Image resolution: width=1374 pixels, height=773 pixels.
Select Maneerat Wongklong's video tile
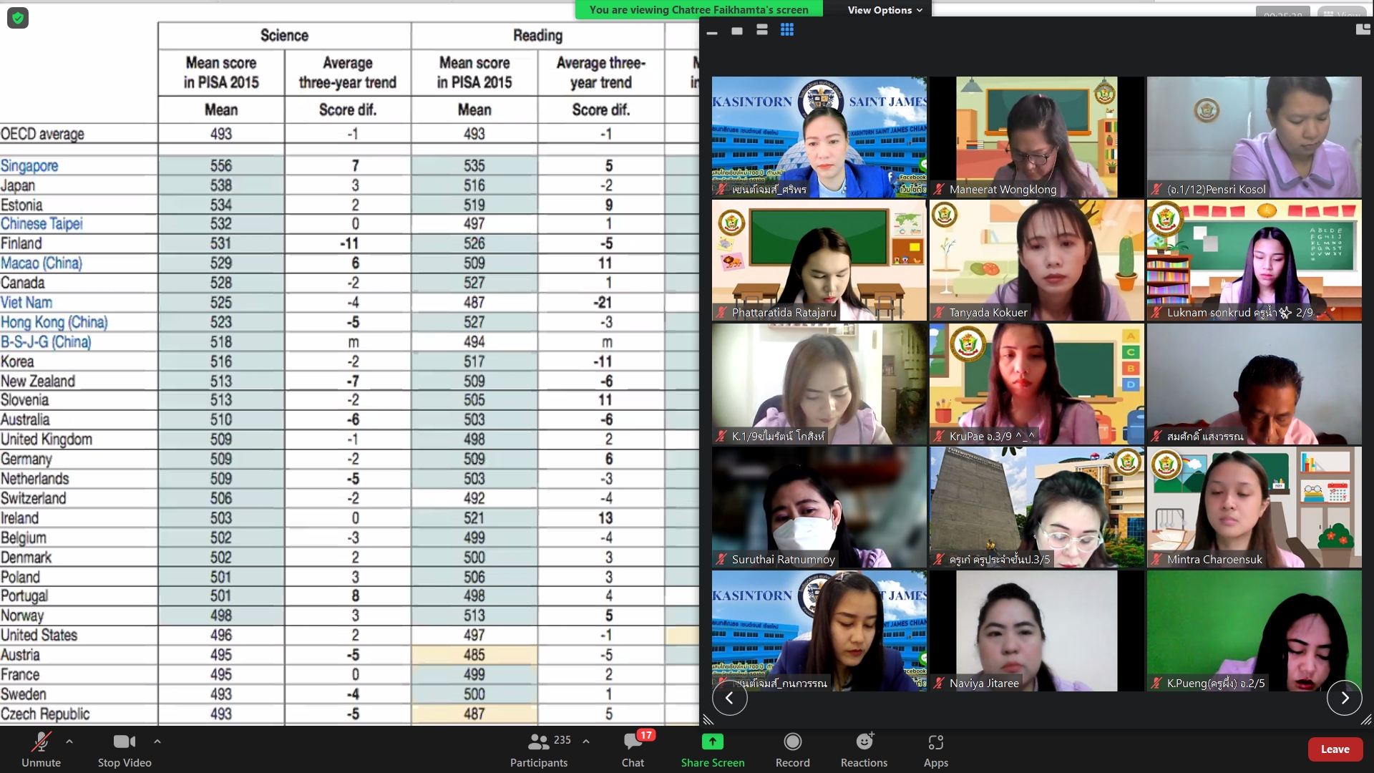tap(1036, 136)
